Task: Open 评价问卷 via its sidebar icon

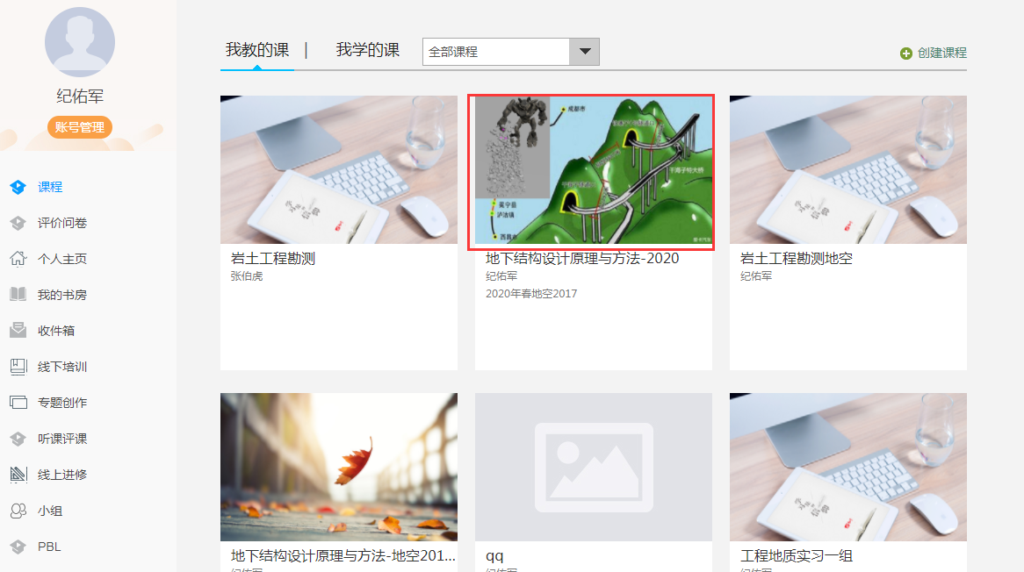Action: pyautogui.click(x=18, y=223)
